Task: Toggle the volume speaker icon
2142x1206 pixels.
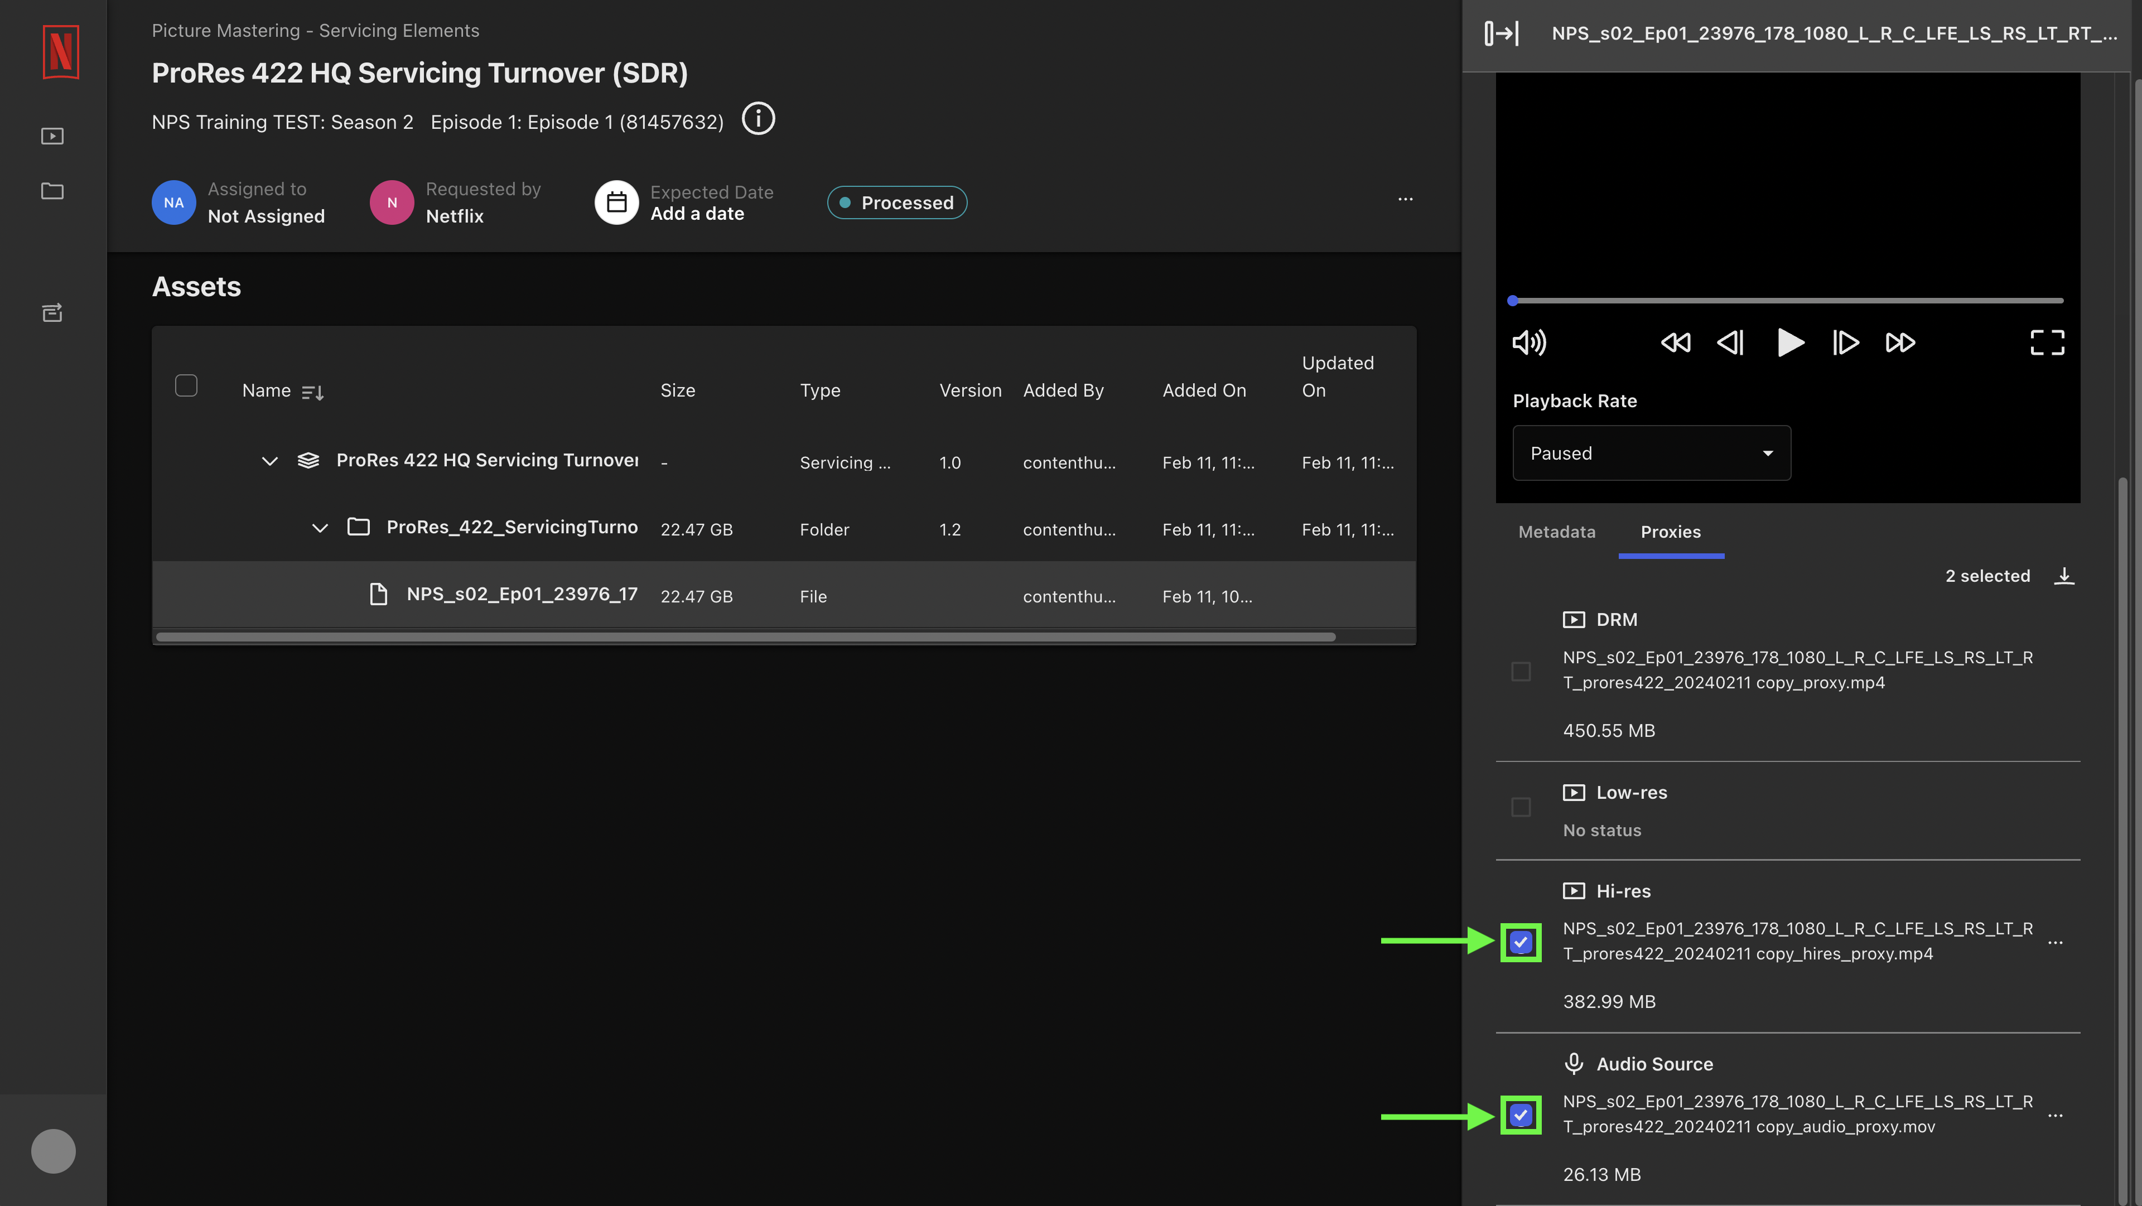Action: click(1528, 342)
